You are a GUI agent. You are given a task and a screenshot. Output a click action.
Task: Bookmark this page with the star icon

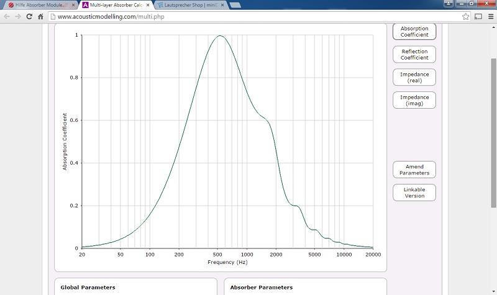pyautogui.click(x=465, y=17)
